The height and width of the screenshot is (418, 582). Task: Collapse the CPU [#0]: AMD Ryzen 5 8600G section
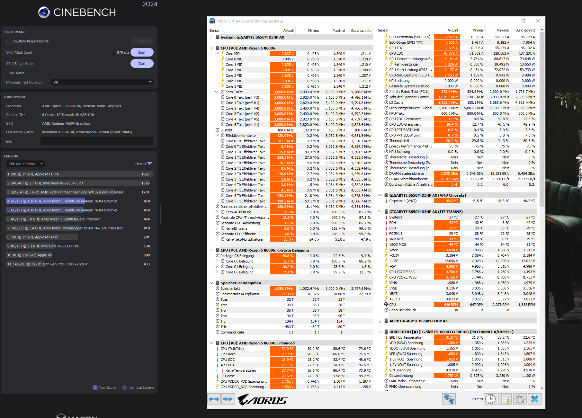coord(211,48)
